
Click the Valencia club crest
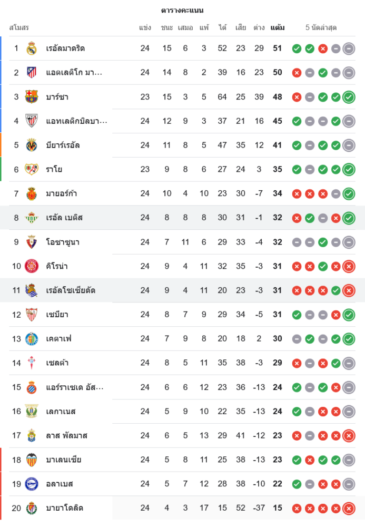point(32,460)
